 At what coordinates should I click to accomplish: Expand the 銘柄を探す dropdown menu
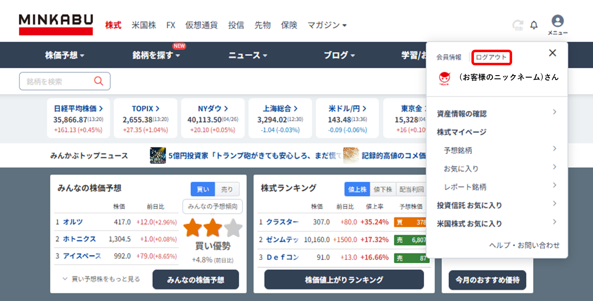pos(156,55)
